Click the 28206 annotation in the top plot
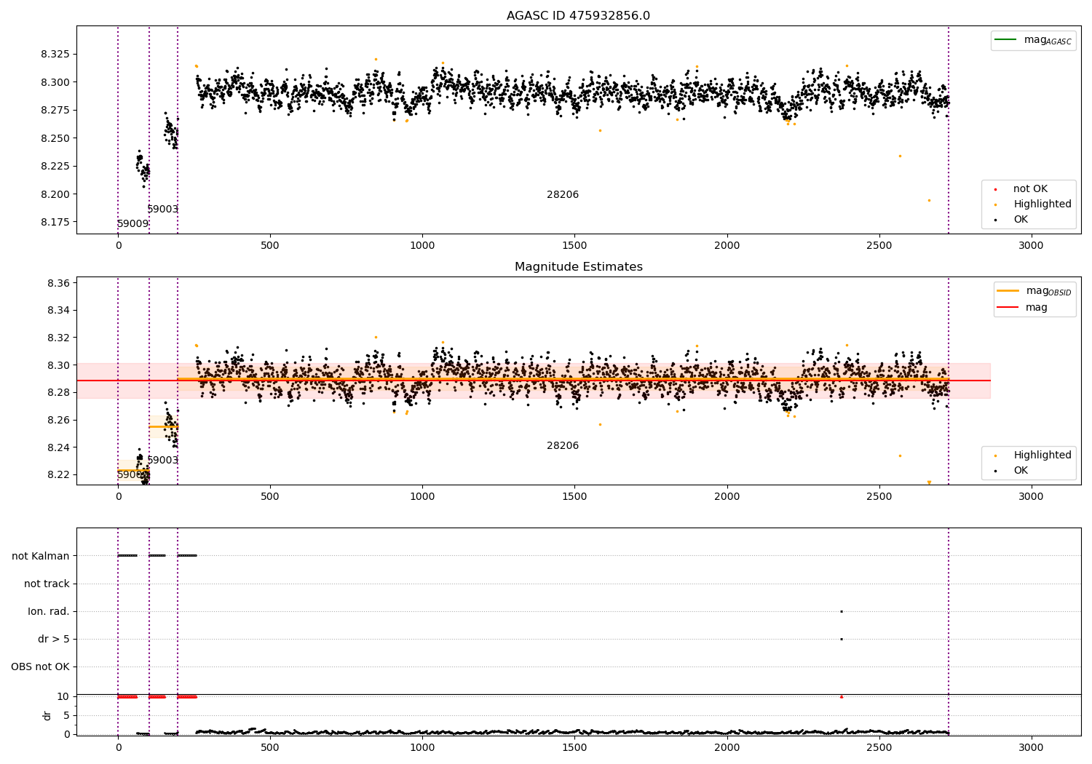 563,195
